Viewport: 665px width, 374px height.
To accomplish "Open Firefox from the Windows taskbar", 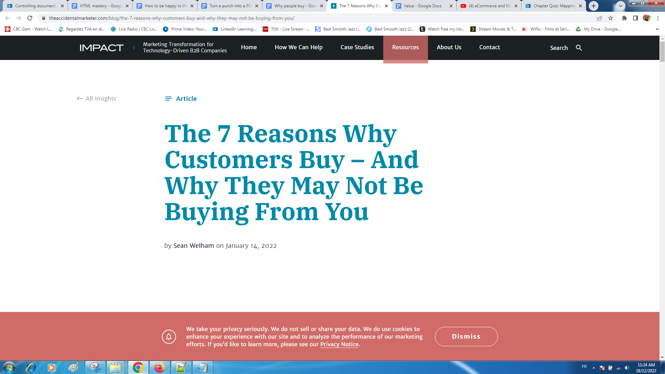I will (x=159, y=367).
